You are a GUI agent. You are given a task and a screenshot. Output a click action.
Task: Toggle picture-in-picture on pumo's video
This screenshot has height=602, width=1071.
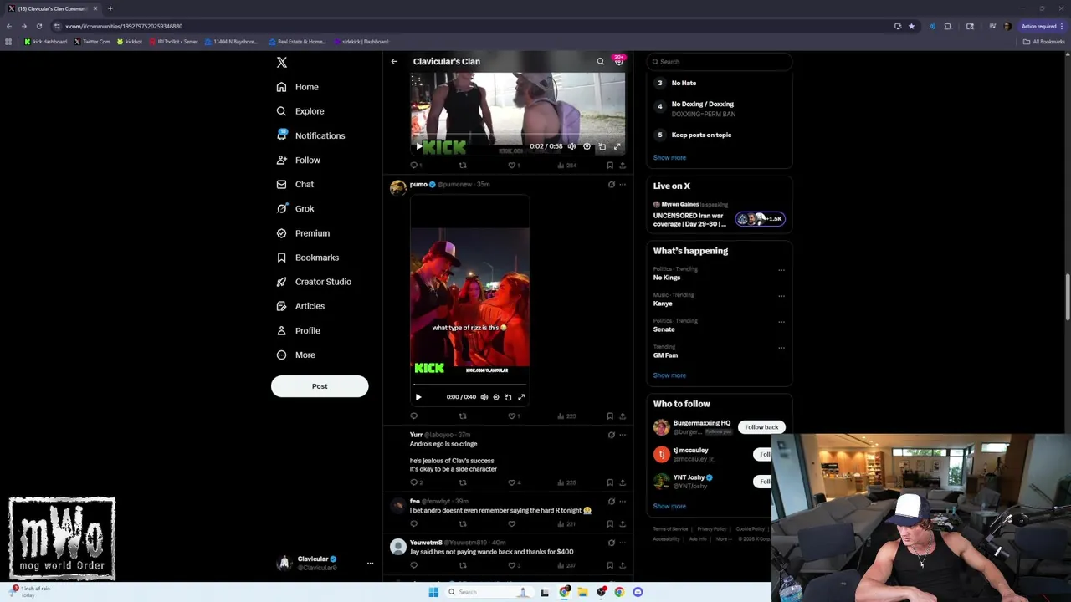[x=508, y=397]
